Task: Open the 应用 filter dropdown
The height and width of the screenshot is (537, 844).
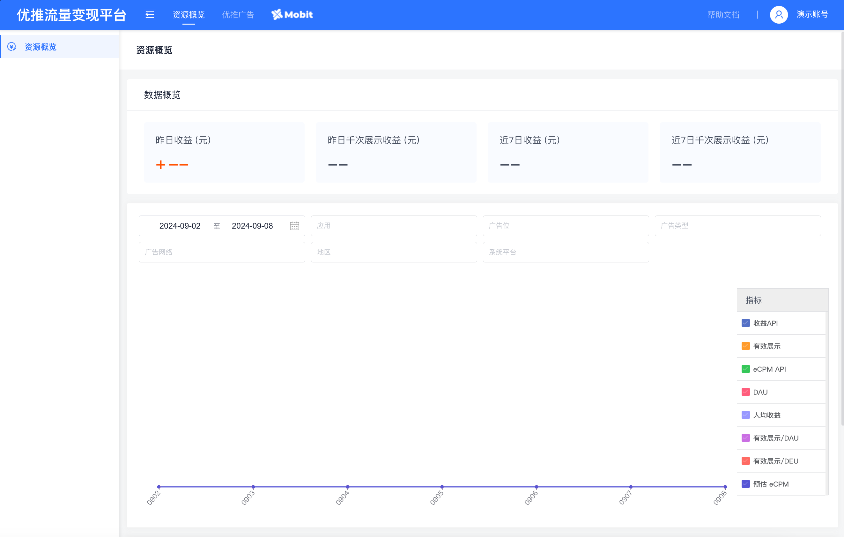Action: coord(394,225)
